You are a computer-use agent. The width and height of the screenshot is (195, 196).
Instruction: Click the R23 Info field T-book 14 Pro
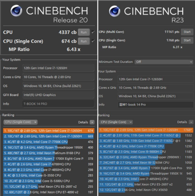[156, 105]
